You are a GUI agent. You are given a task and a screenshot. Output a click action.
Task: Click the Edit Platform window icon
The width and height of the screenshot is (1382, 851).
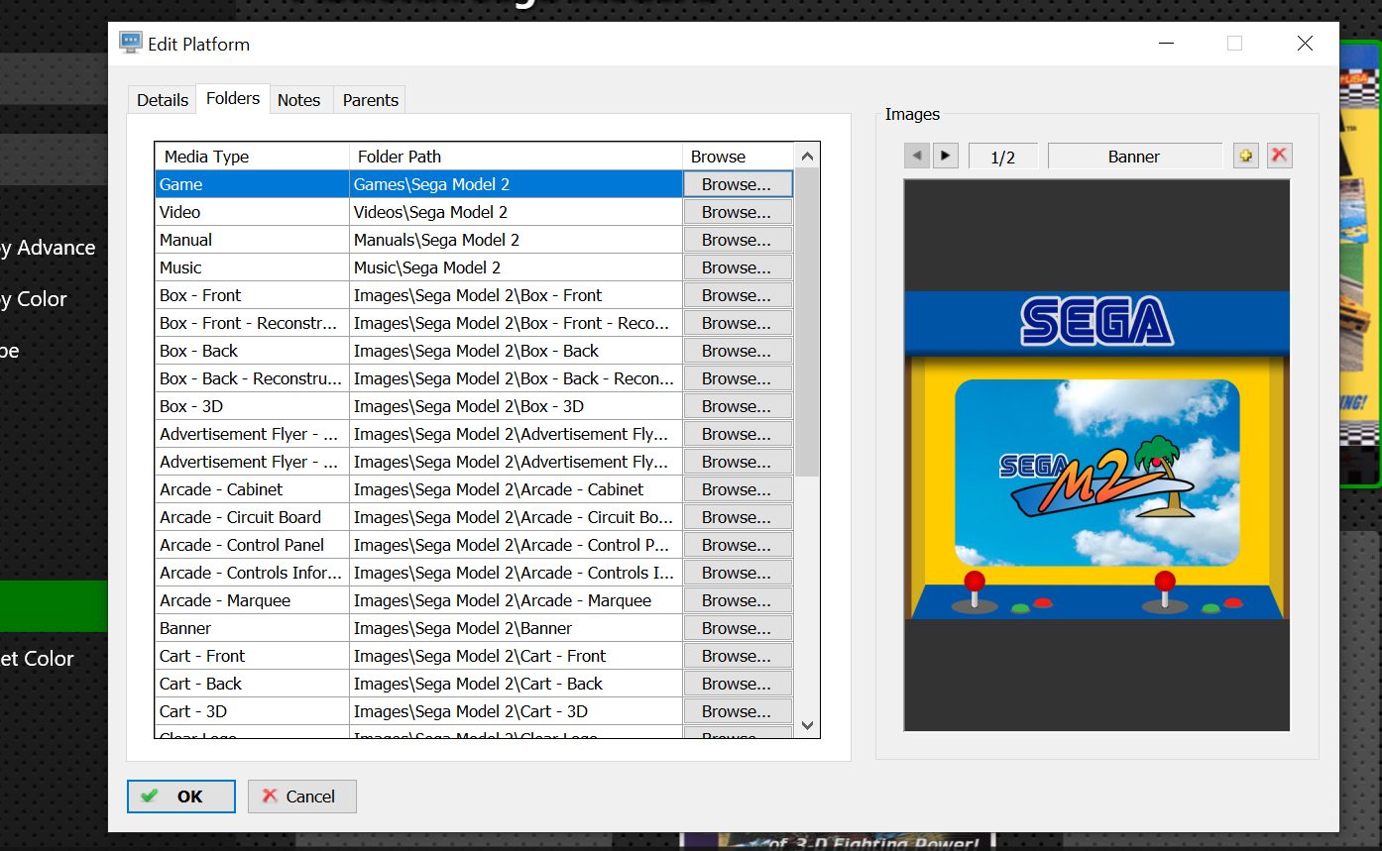click(130, 43)
